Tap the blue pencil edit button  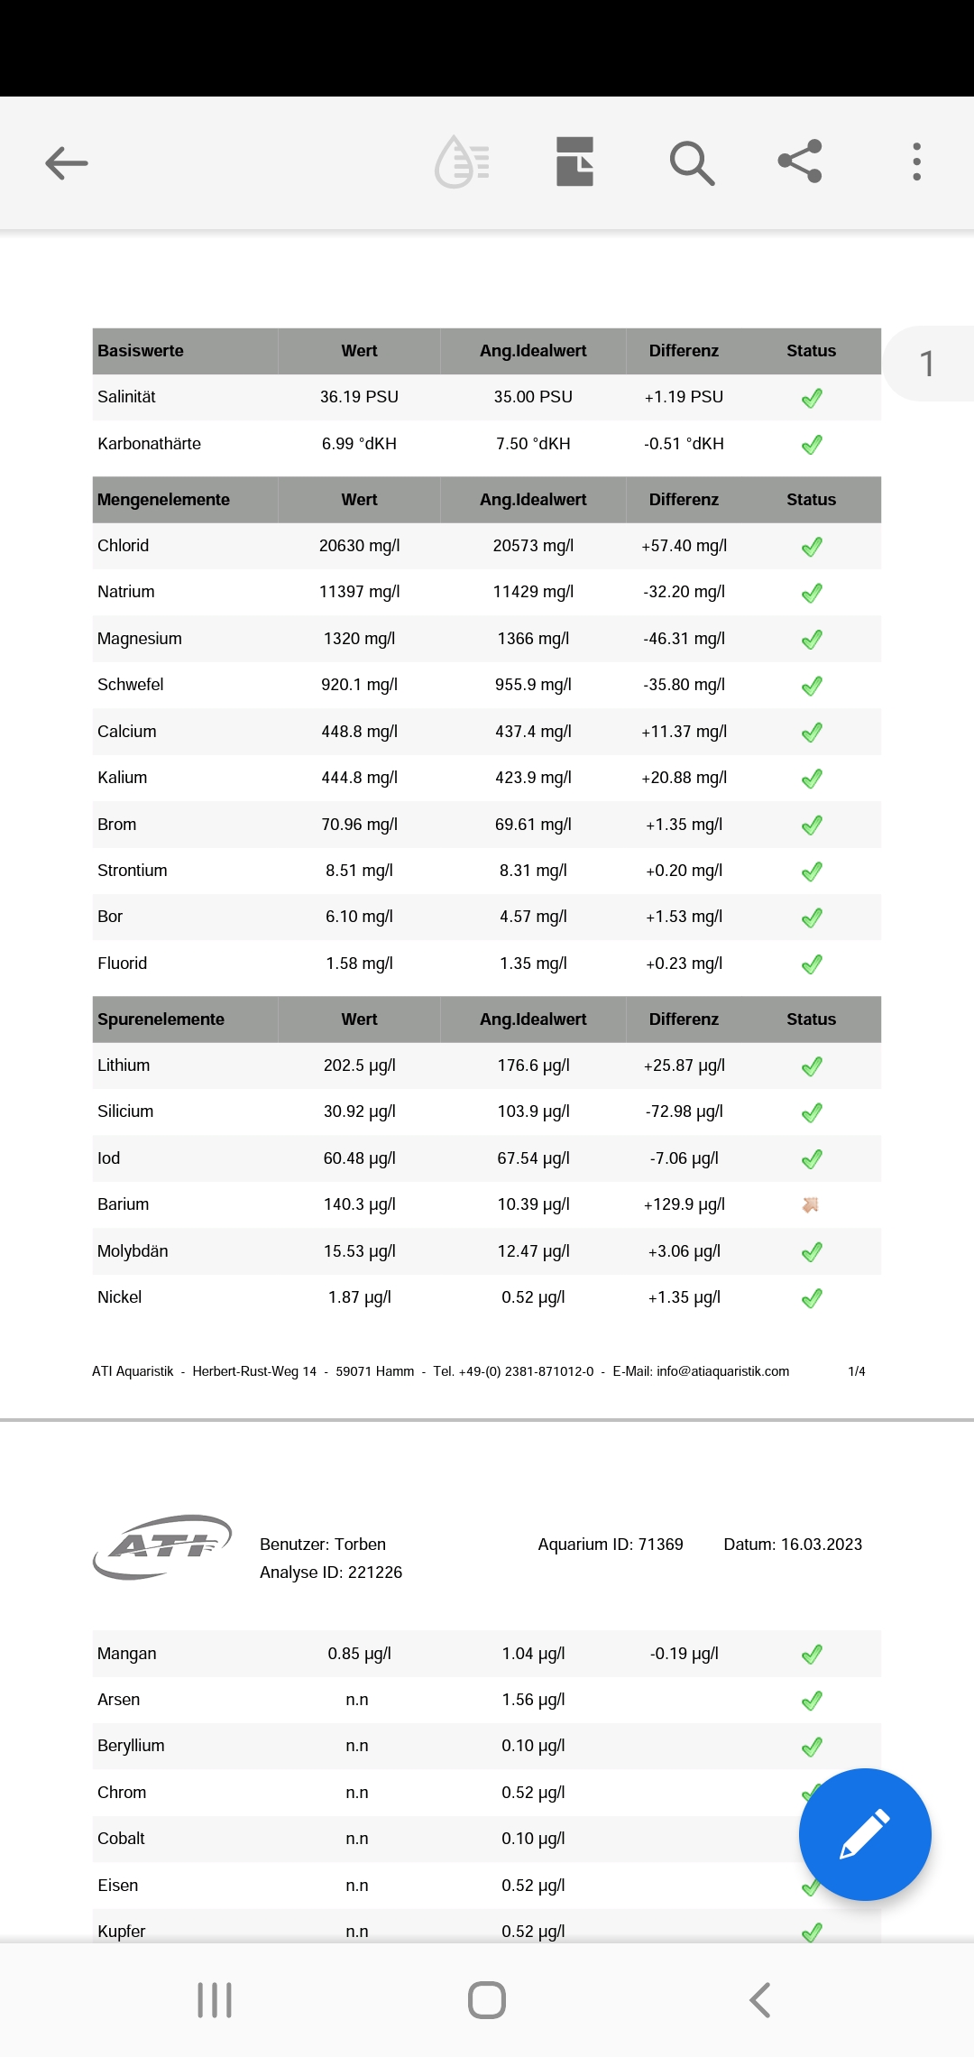pos(864,1833)
